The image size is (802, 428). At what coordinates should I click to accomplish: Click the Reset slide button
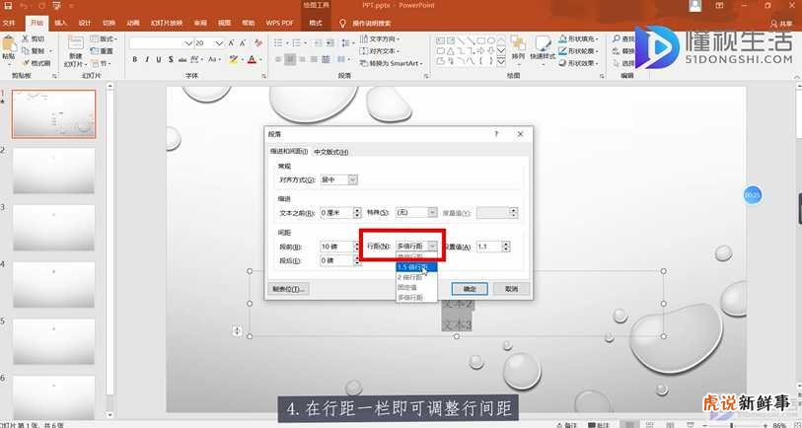(103, 51)
